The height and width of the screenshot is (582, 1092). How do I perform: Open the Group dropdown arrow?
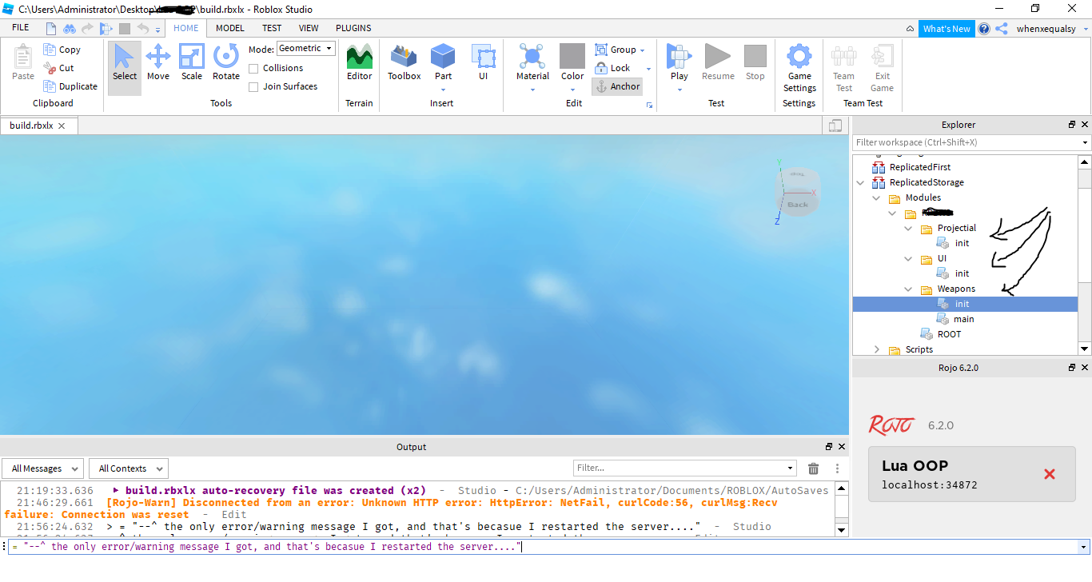point(642,50)
